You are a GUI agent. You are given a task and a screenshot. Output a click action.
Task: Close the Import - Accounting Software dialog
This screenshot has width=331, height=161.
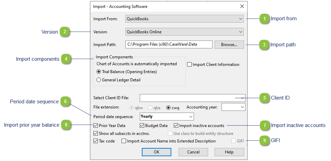coord(242,6)
